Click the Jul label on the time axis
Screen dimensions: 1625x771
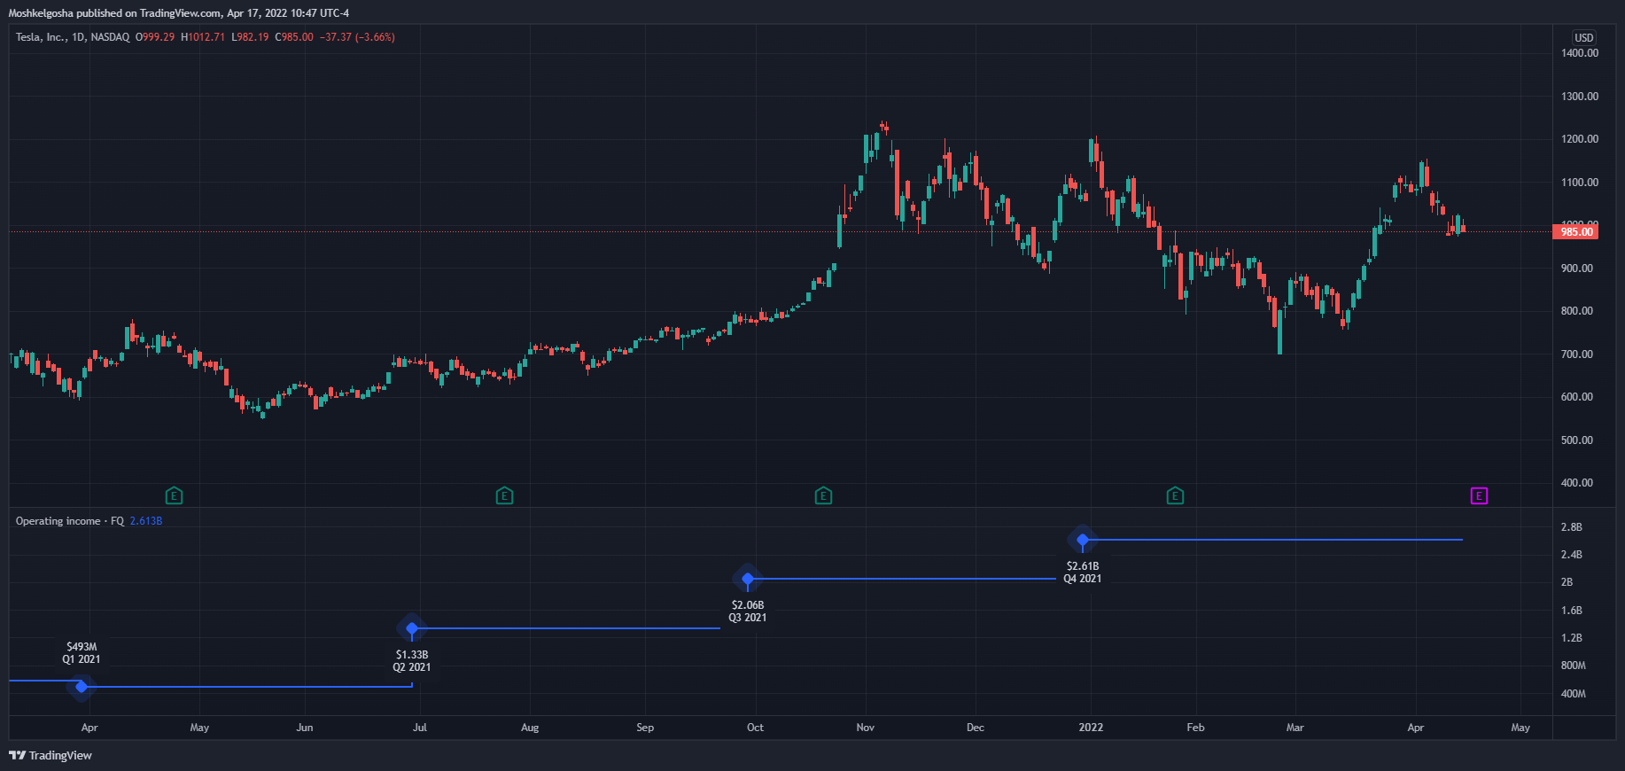(420, 728)
